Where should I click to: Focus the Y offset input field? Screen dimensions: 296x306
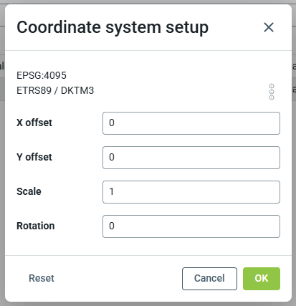[191, 158]
